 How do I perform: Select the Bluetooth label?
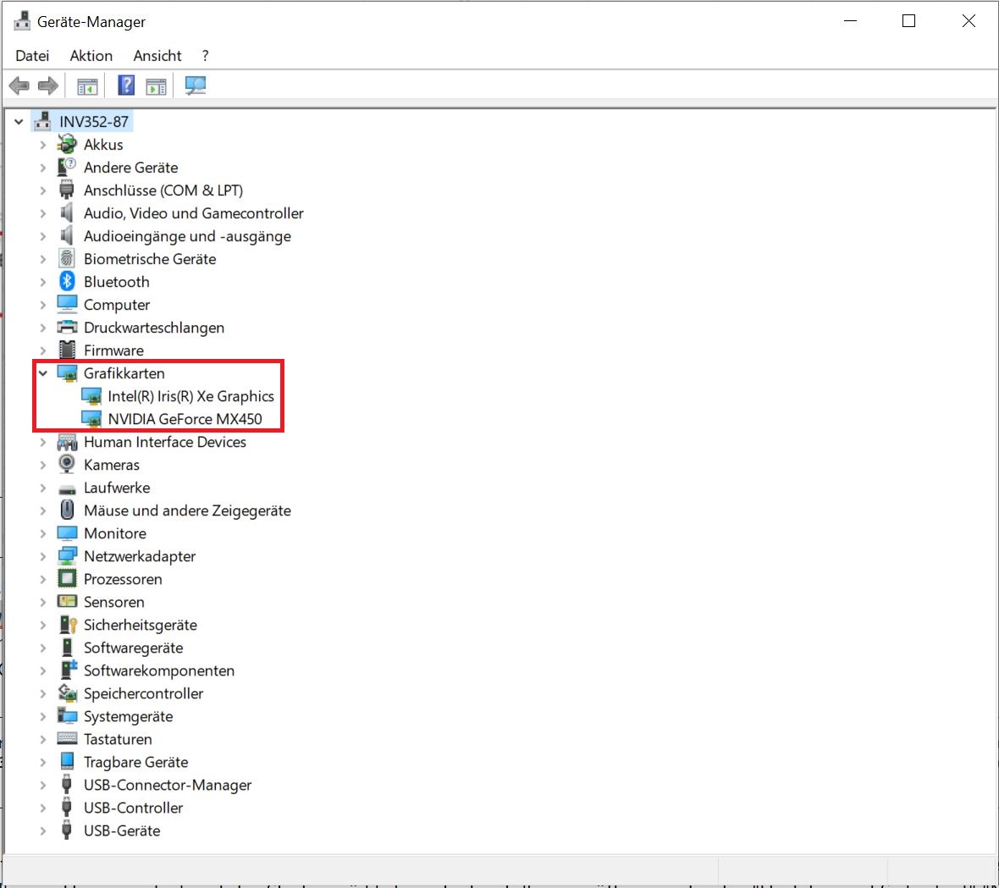tap(117, 282)
